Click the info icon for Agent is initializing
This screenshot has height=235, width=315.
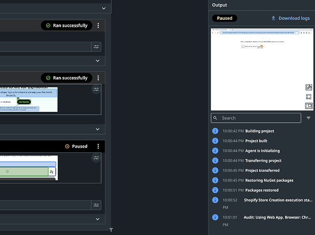pyautogui.click(x=215, y=151)
